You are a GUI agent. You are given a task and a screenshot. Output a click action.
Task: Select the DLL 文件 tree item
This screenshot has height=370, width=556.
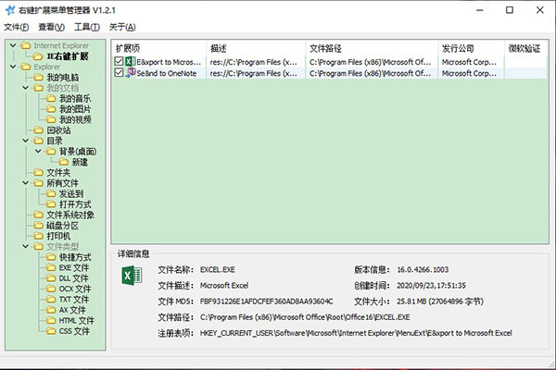73,277
